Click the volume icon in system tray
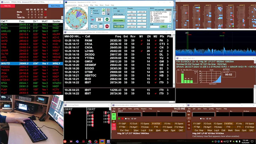The height and width of the screenshot is (144, 256). tap(224, 142)
